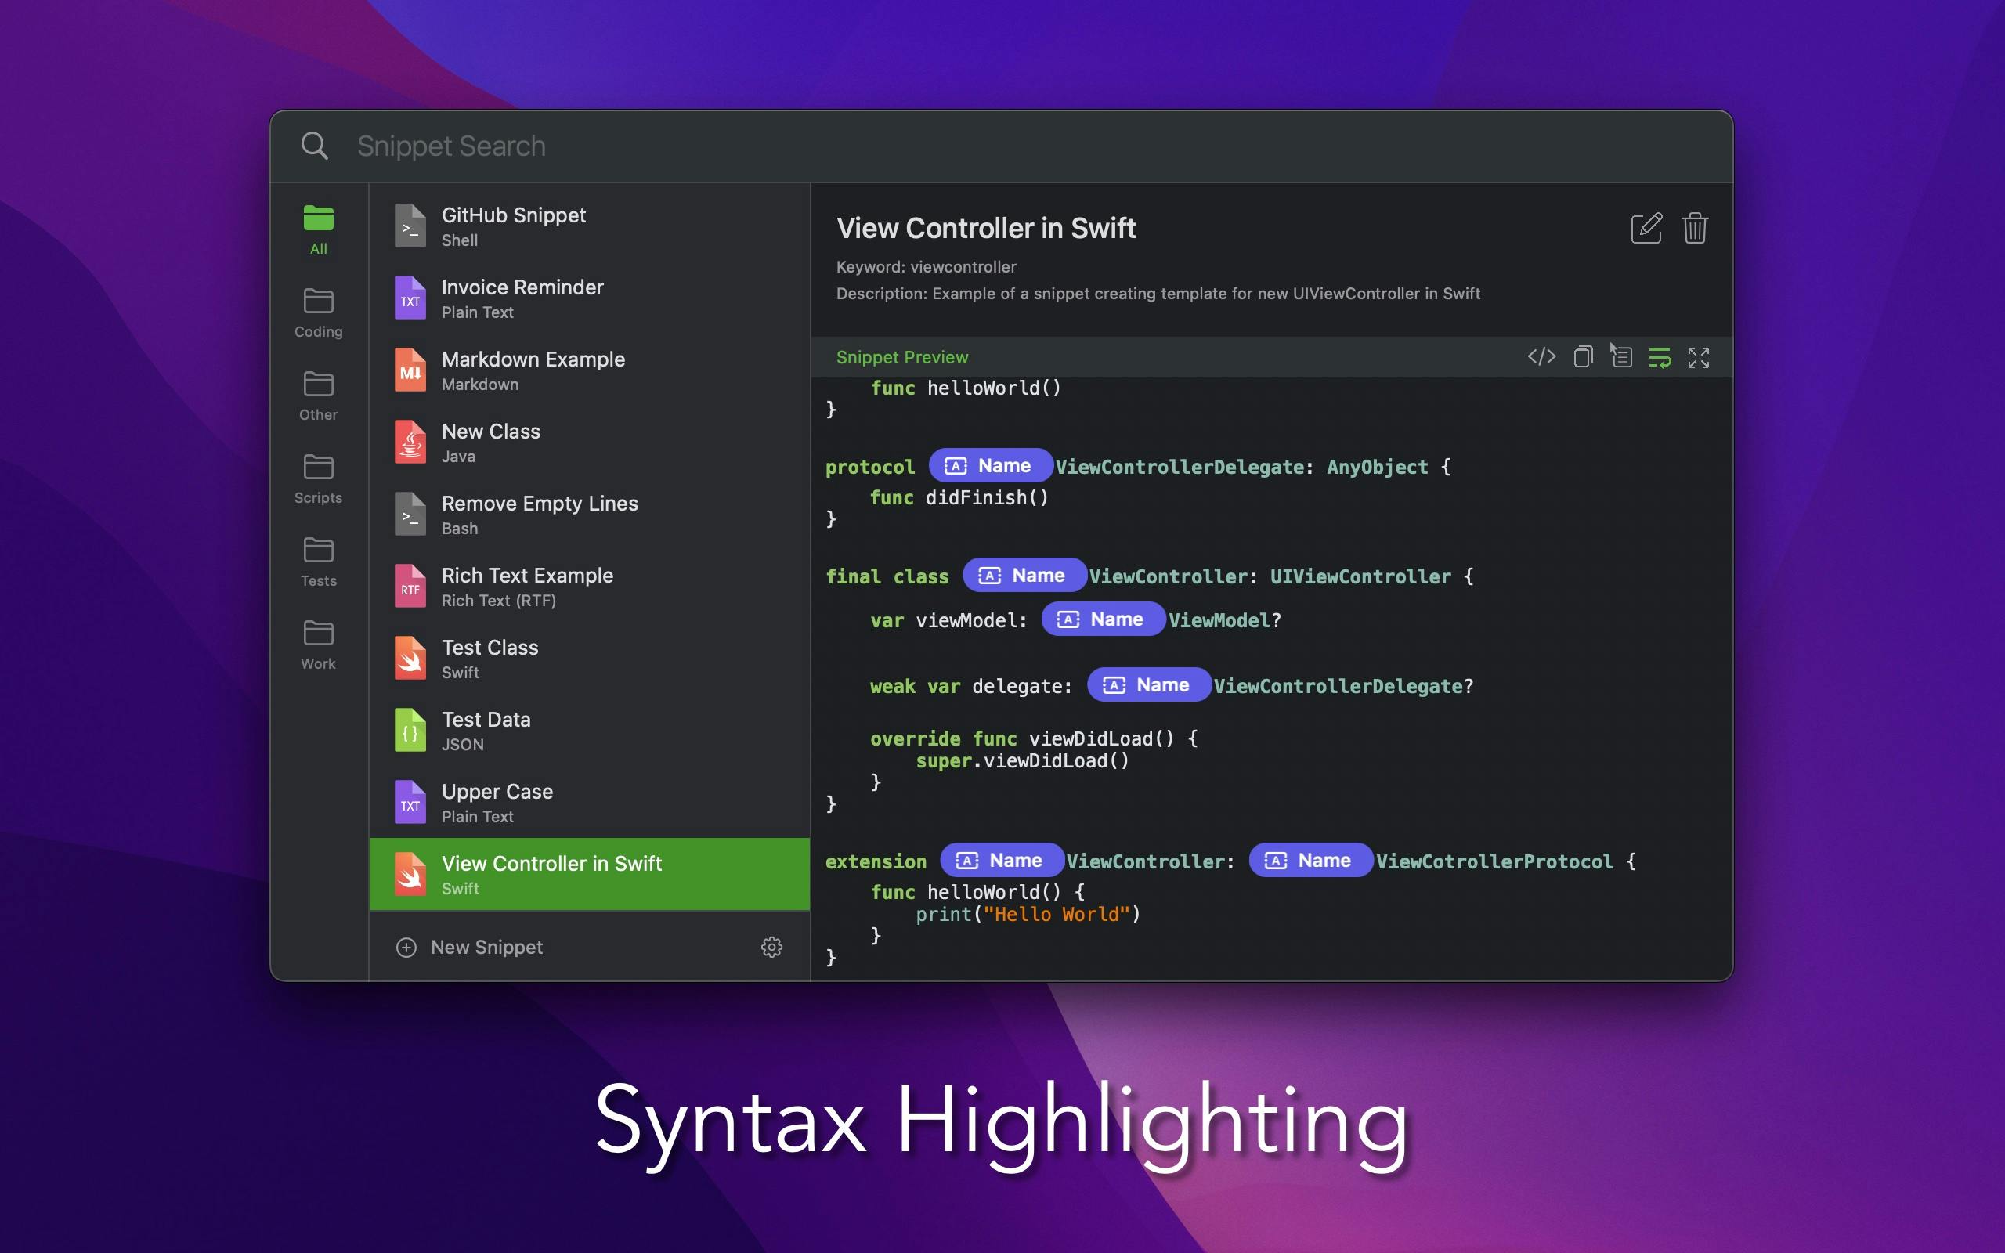Select the Remove Empty Lines bash icon

(x=410, y=515)
